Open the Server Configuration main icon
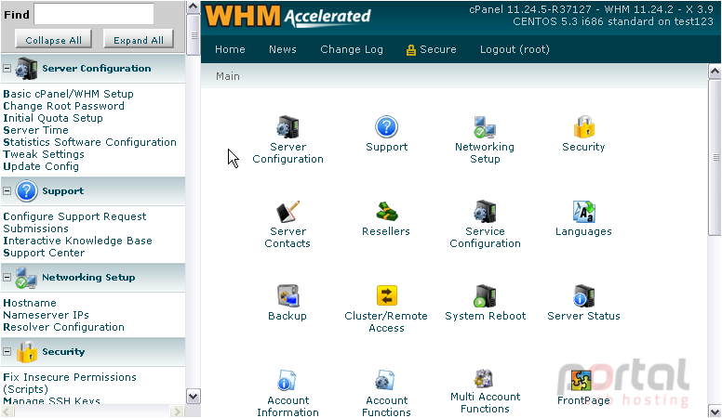 (x=287, y=127)
